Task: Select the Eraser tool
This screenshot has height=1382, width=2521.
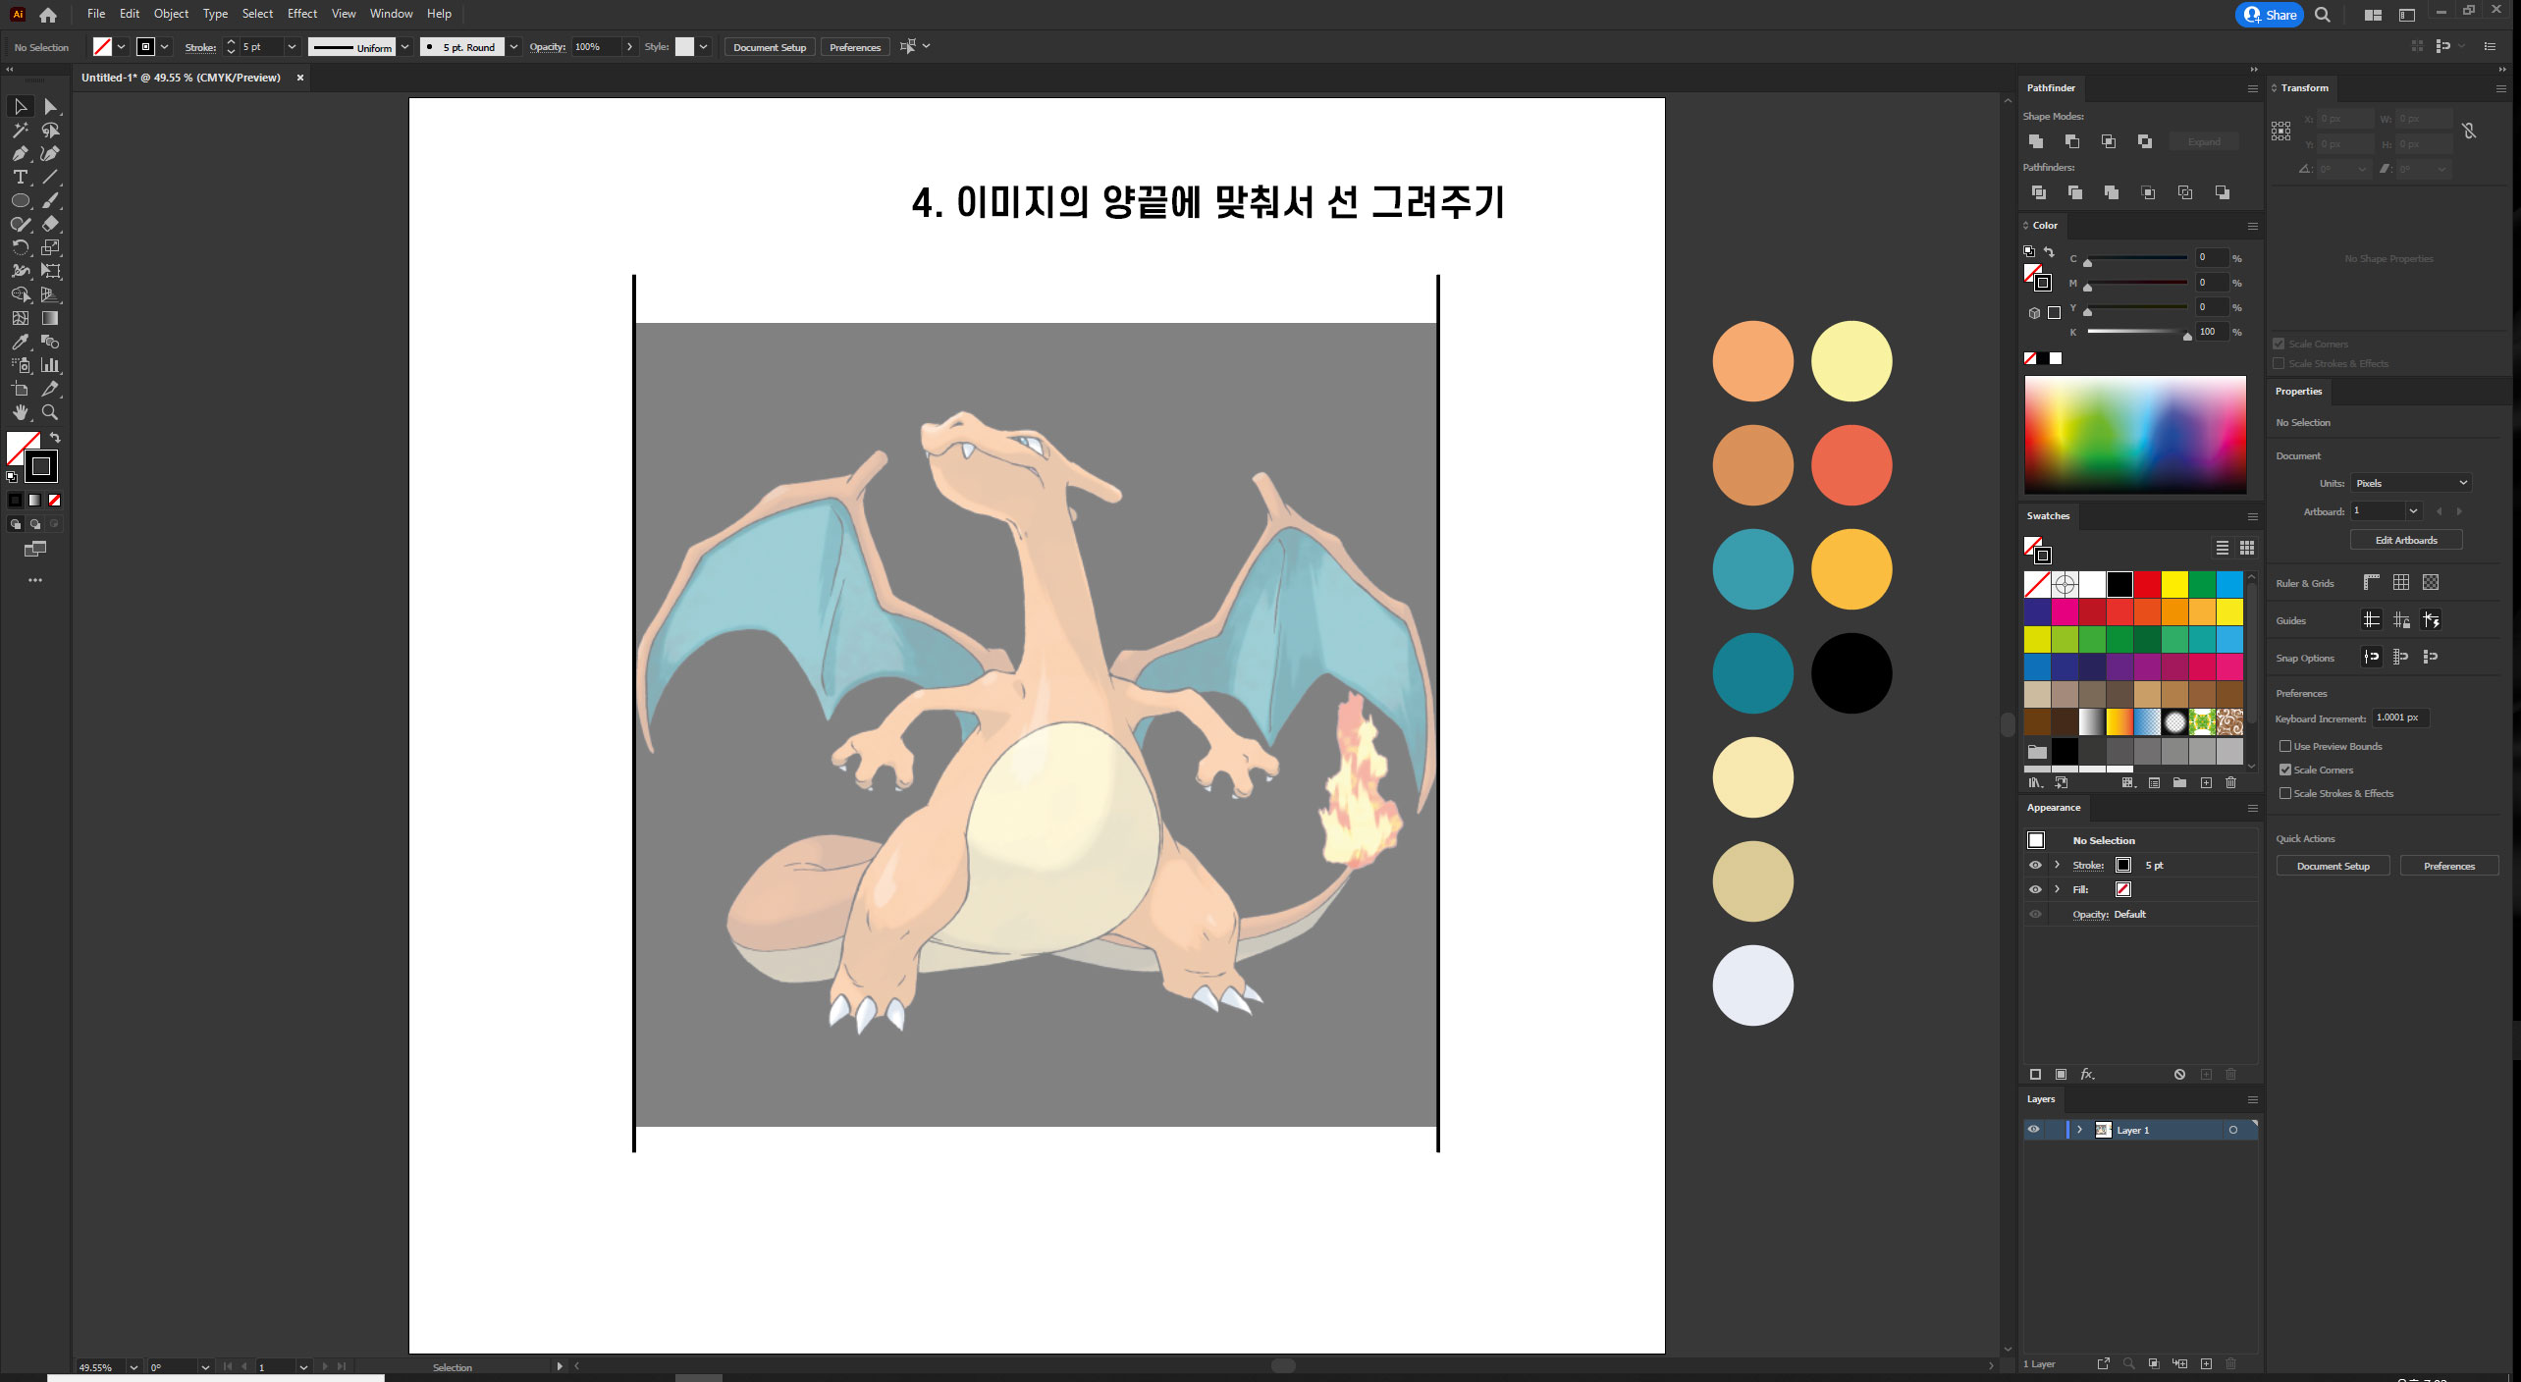Action: coord(51,224)
